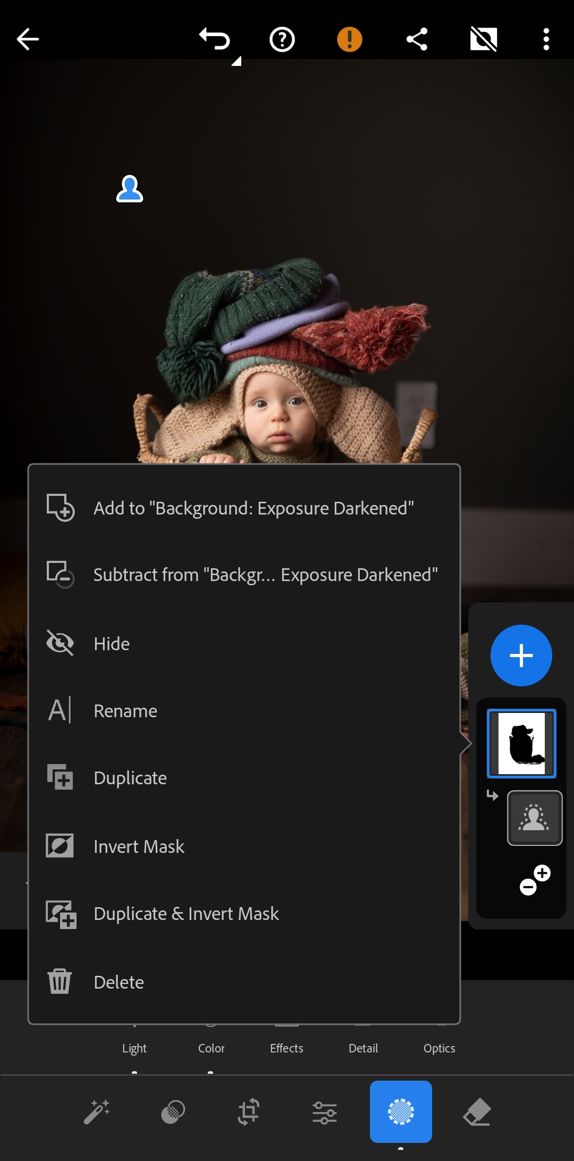Select the background mask thumbnail
The width and height of the screenshot is (574, 1161).
pos(521,743)
